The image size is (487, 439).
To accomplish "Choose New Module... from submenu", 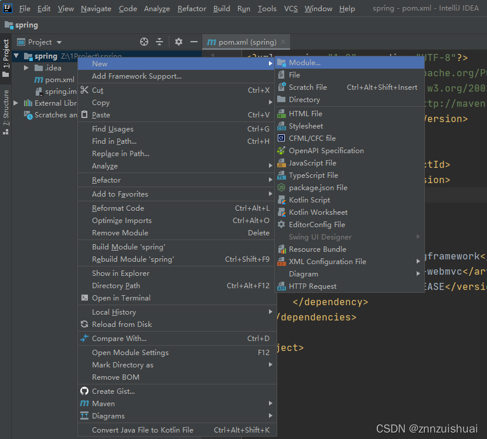I will tap(350, 63).
